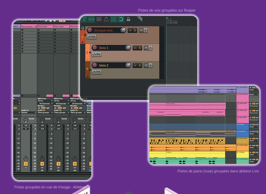Toggle the auto-crossfade icon in Reaper toolbar
The image size is (266, 194).
[84, 19]
